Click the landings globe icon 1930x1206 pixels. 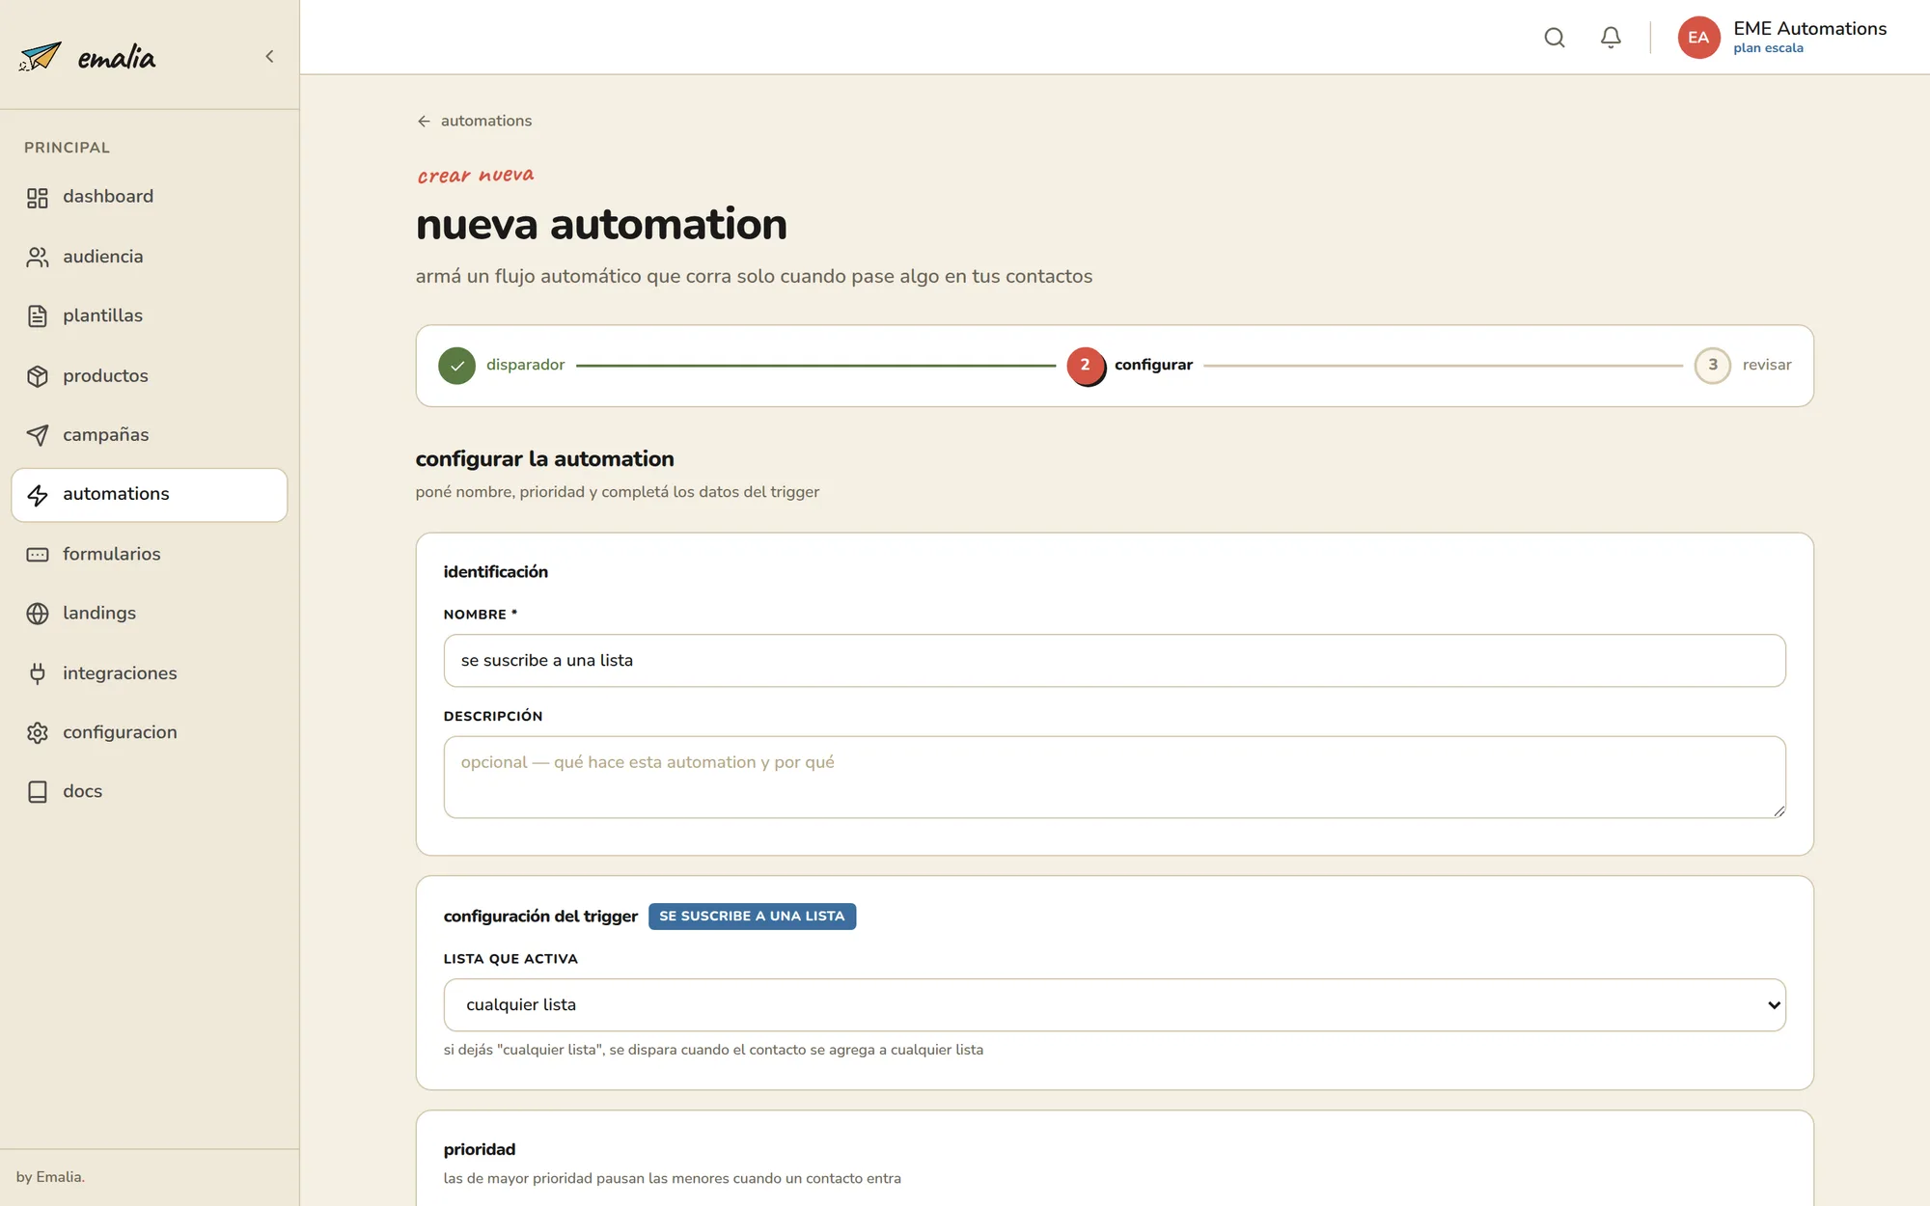click(x=38, y=614)
